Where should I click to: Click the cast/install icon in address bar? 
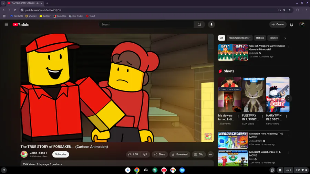(x=279, y=10)
